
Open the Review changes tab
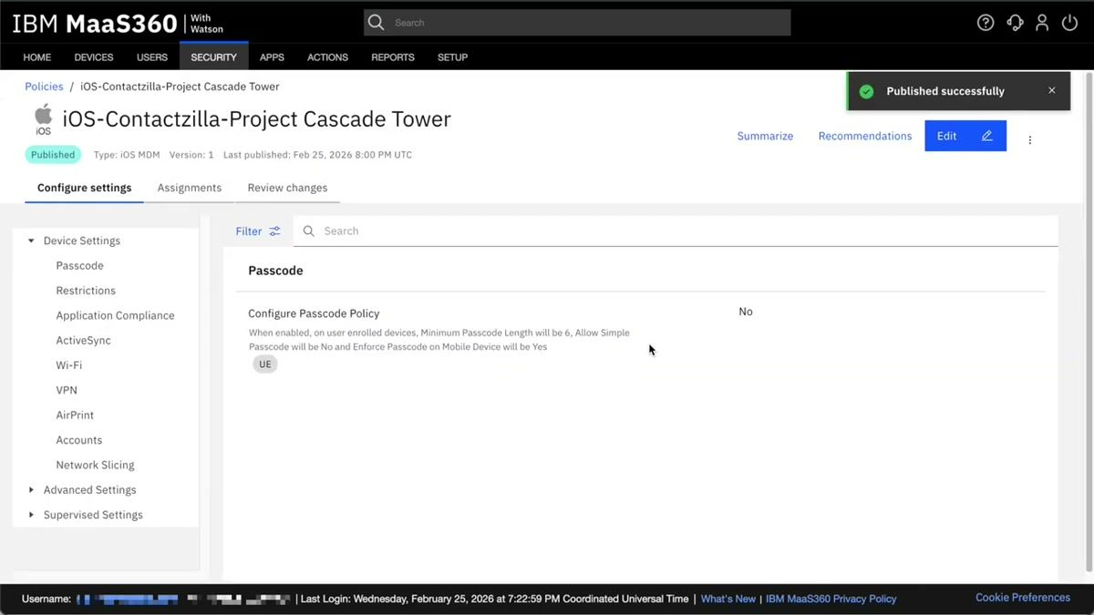[287, 188]
